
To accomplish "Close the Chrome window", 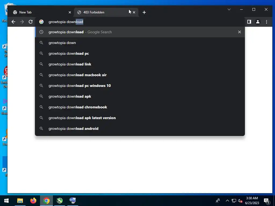I will point(266,9).
